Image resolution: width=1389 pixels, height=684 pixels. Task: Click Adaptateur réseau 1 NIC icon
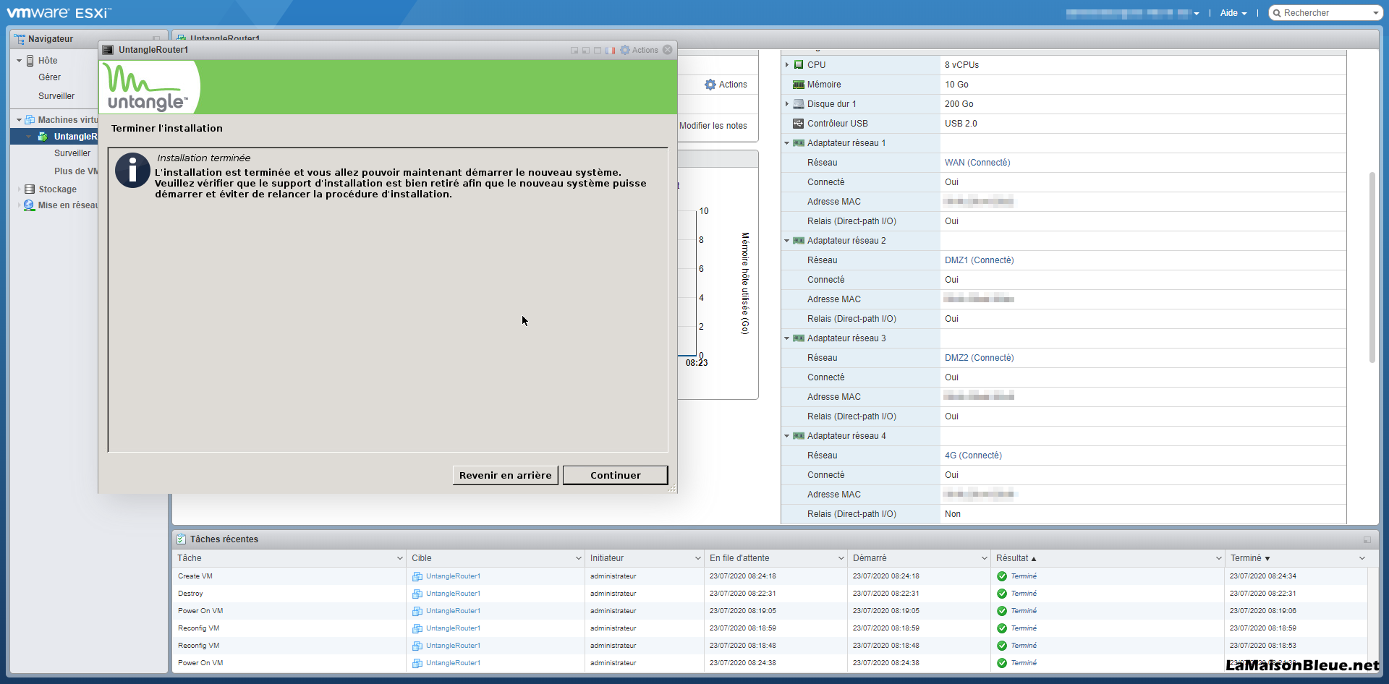click(x=799, y=143)
